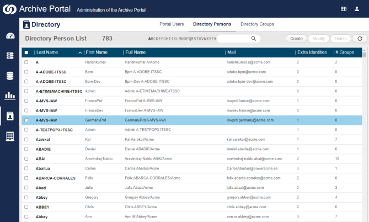Viewport: 369px width, 222px height.
Task: Check the Gregory Abbey row checkbox
Action: 26,198
